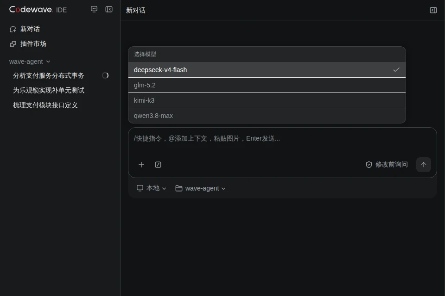
Task: Open the wave-agent folder dropdown
Action: (200, 188)
